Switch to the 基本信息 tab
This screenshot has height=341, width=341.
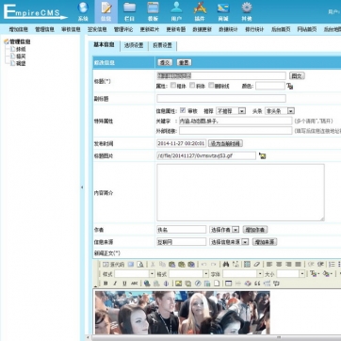[x=104, y=45]
